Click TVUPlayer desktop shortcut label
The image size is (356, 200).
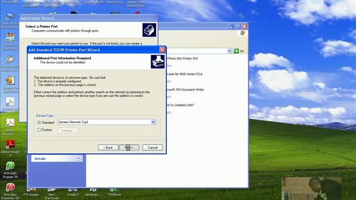[x=115, y=194]
